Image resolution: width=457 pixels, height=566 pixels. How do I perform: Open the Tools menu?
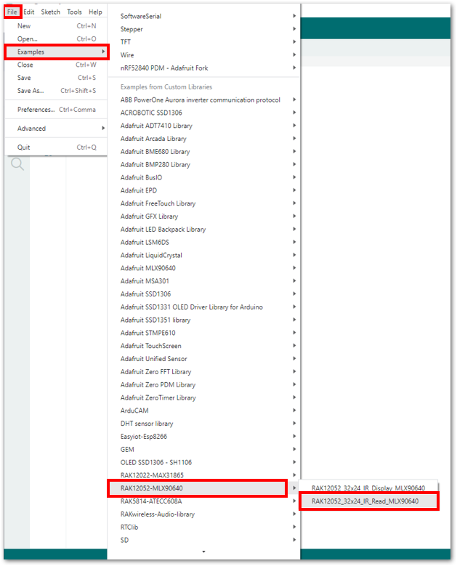point(74,12)
